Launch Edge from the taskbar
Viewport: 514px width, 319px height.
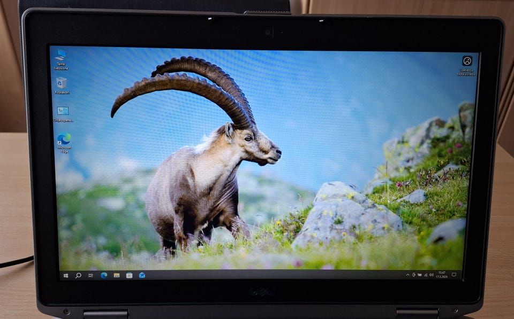coord(104,276)
